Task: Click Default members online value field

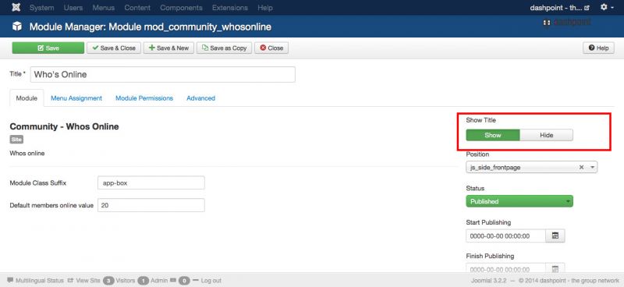Action: pos(151,205)
